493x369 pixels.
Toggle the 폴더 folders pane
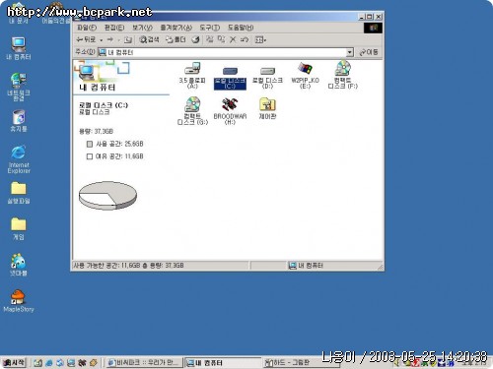[x=176, y=39]
